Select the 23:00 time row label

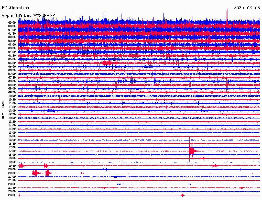(12, 192)
